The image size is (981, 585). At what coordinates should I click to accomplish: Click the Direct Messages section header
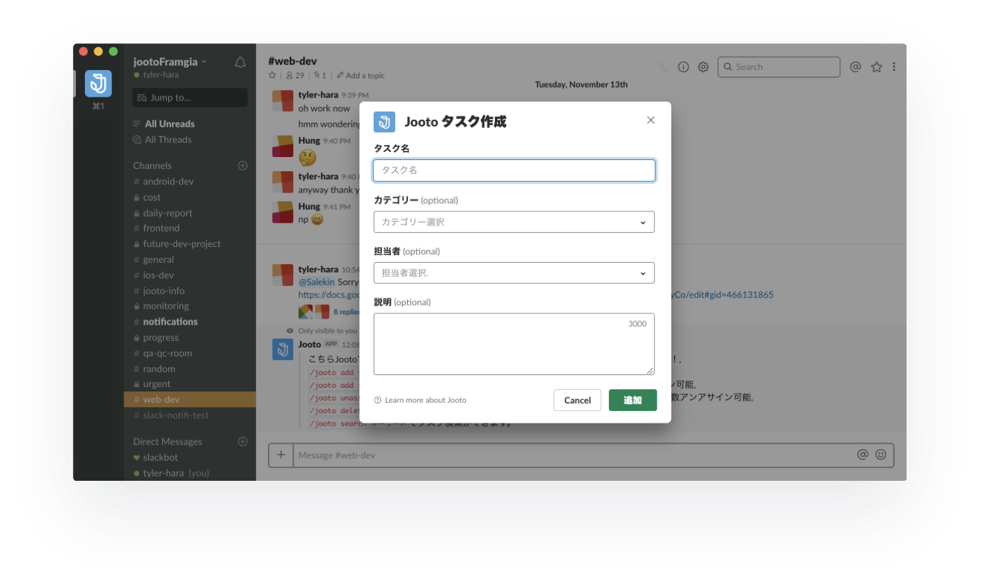point(167,441)
